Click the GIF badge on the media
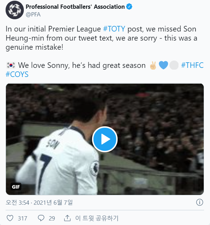The height and width of the screenshot is (225, 210). point(16,187)
